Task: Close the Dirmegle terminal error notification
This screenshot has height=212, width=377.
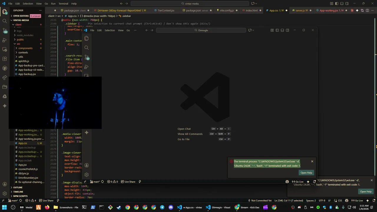Action: click(x=312, y=161)
